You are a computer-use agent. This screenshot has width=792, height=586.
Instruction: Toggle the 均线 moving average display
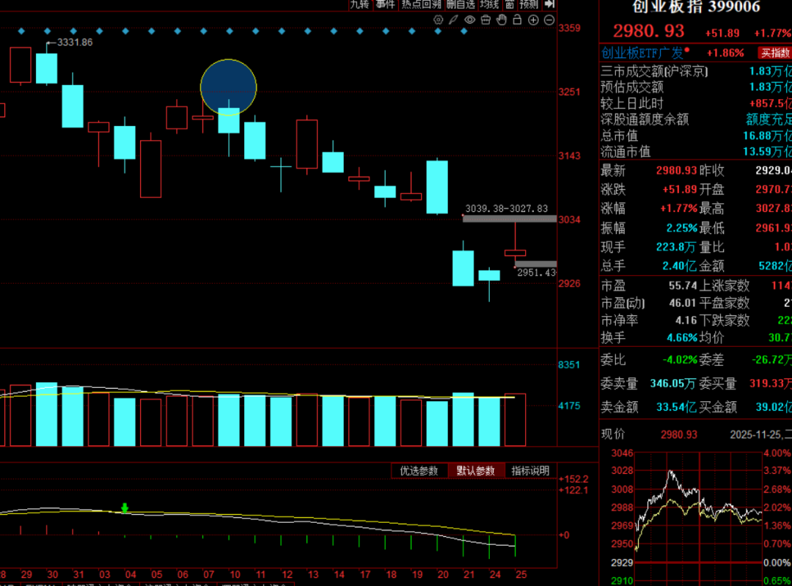coord(489,4)
